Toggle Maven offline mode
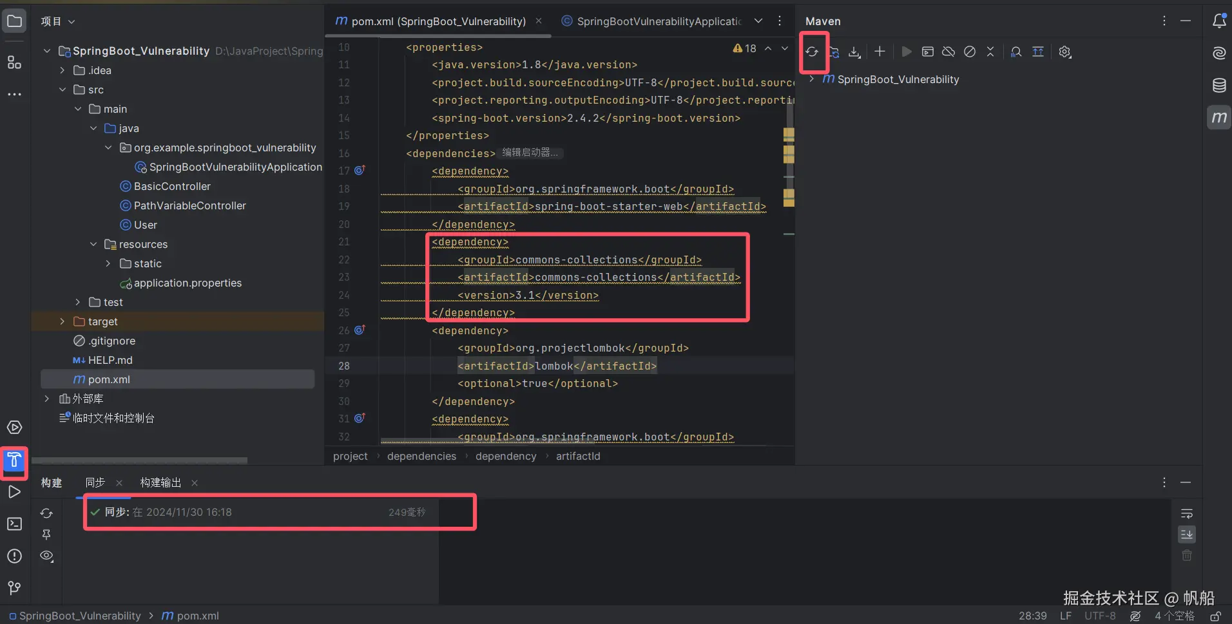The image size is (1232, 624). (x=948, y=52)
